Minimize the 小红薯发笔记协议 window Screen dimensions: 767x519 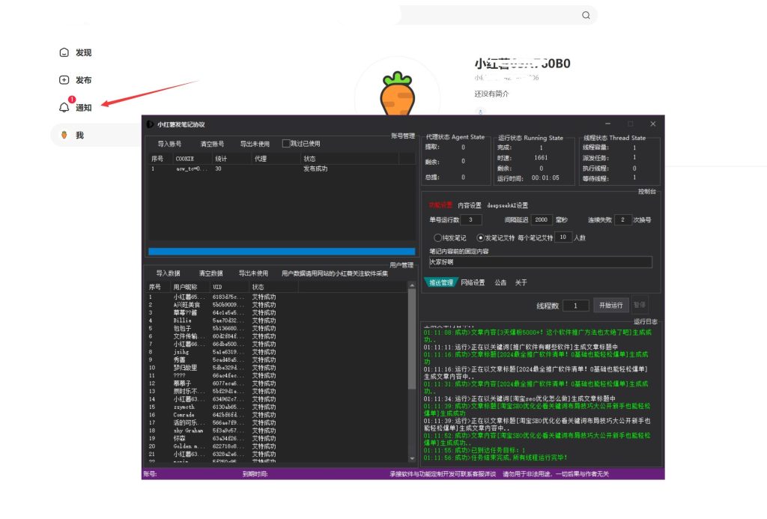(607, 124)
